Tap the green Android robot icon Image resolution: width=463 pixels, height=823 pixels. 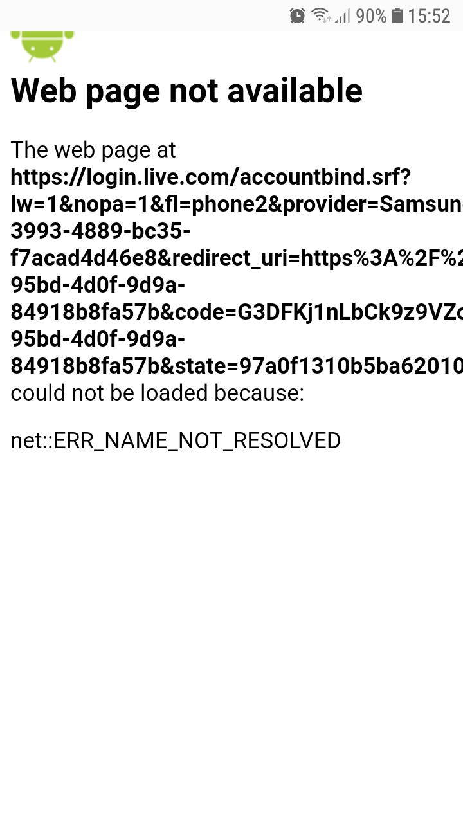[42, 46]
